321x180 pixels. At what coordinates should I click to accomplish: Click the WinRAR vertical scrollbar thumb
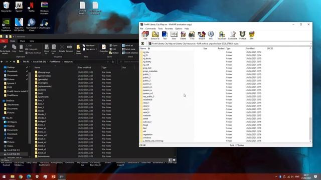(310, 128)
